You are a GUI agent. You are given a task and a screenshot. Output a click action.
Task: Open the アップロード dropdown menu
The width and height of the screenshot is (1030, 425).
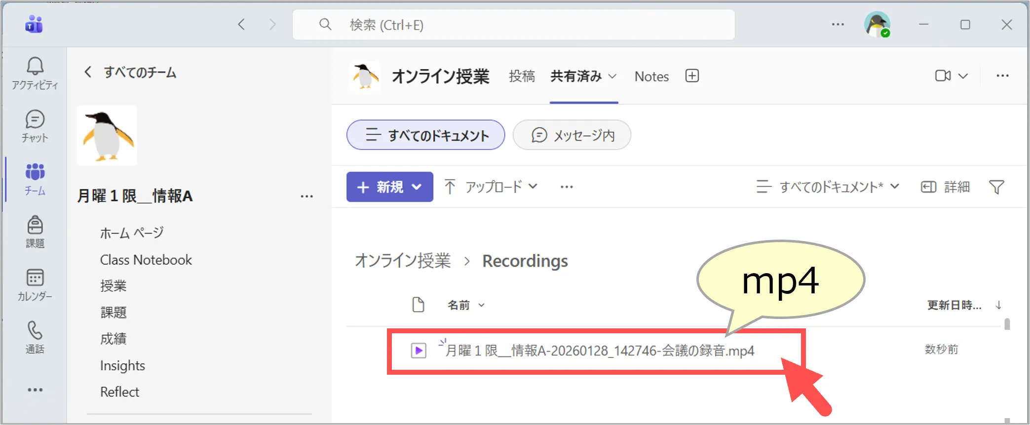pyautogui.click(x=491, y=187)
